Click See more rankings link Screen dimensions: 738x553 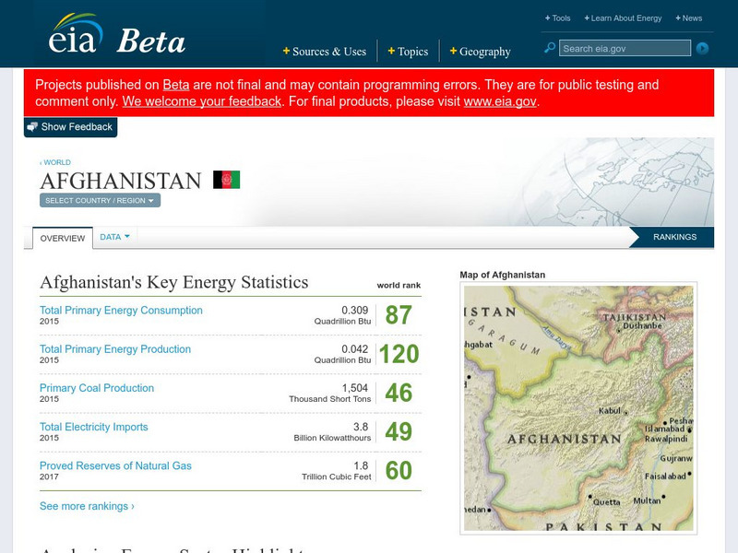coord(85,505)
